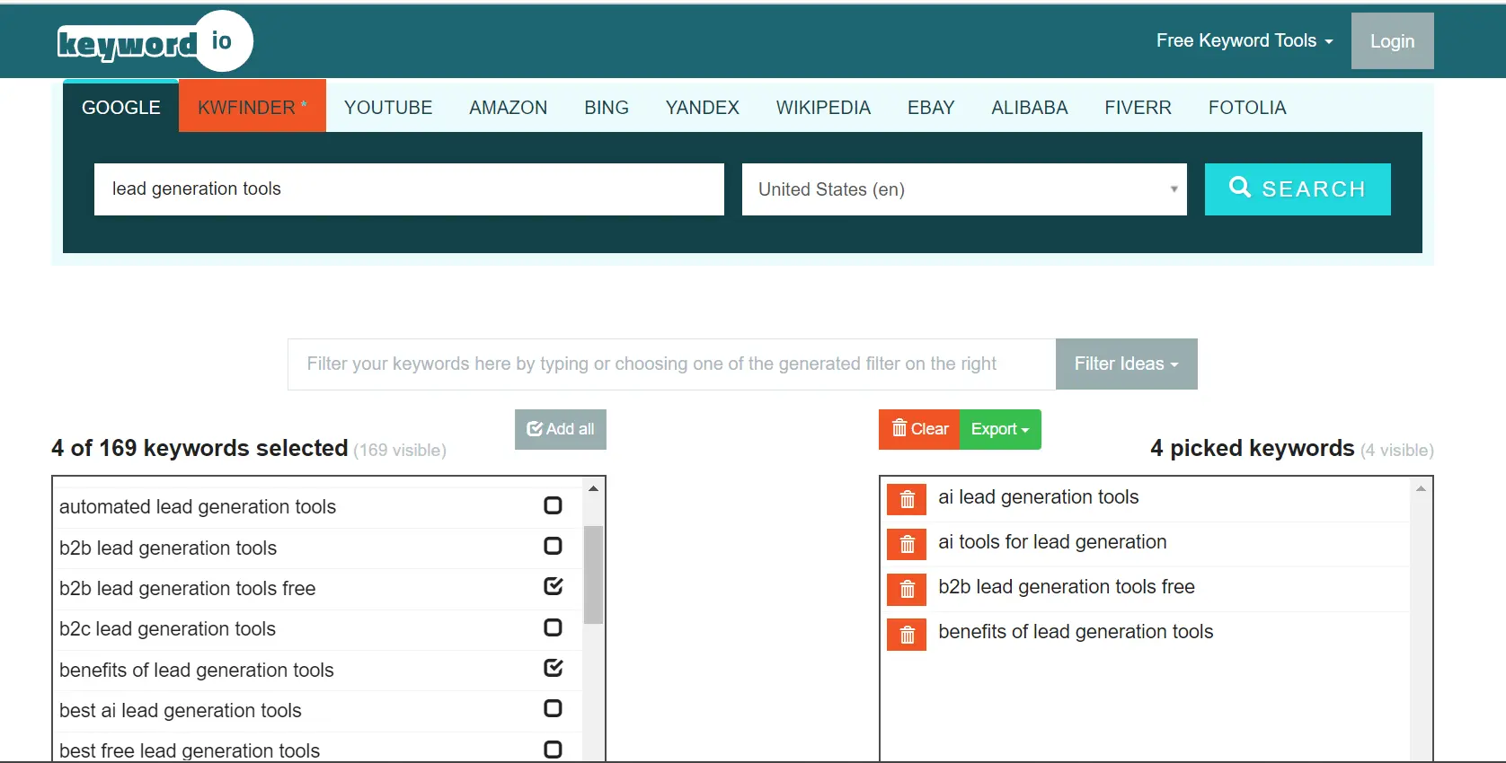Viewport: 1506px width, 763px height.
Task: Click the keyword list scrollbar thumb
Action: (593, 574)
